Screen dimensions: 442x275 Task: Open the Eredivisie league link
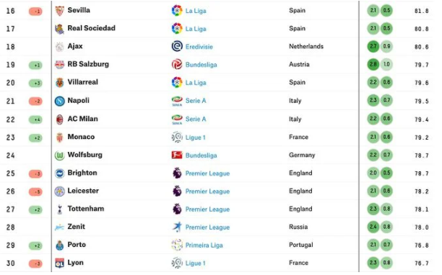pyautogui.click(x=199, y=47)
